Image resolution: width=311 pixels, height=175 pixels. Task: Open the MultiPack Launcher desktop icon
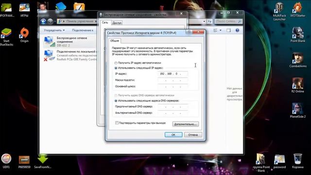[x=279, y=12]
